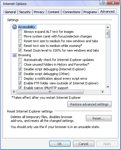Toggle Enable FTP folder view checkbox
The height and width of the screenshot is (150, 121).
coord(20,83)
